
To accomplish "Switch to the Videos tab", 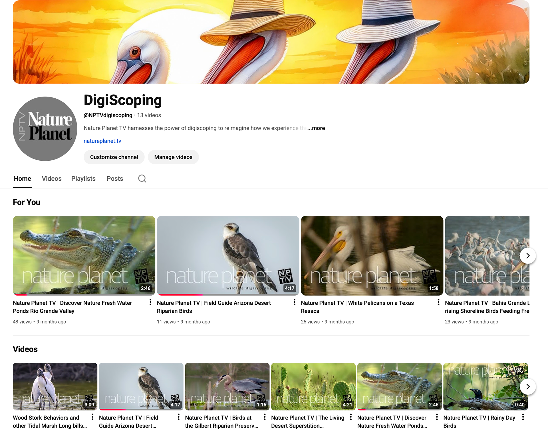I will (x=52, y=179).
